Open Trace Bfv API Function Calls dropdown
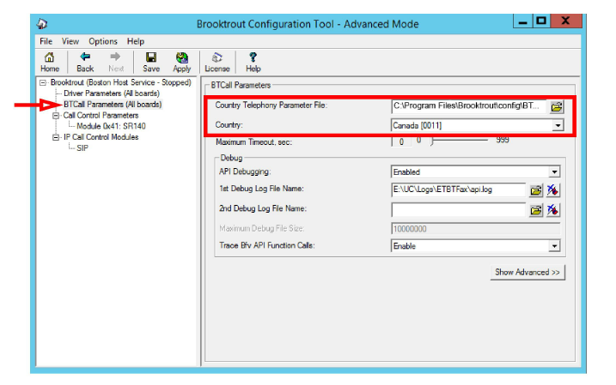The image size is (616, 385). point(554,246)
